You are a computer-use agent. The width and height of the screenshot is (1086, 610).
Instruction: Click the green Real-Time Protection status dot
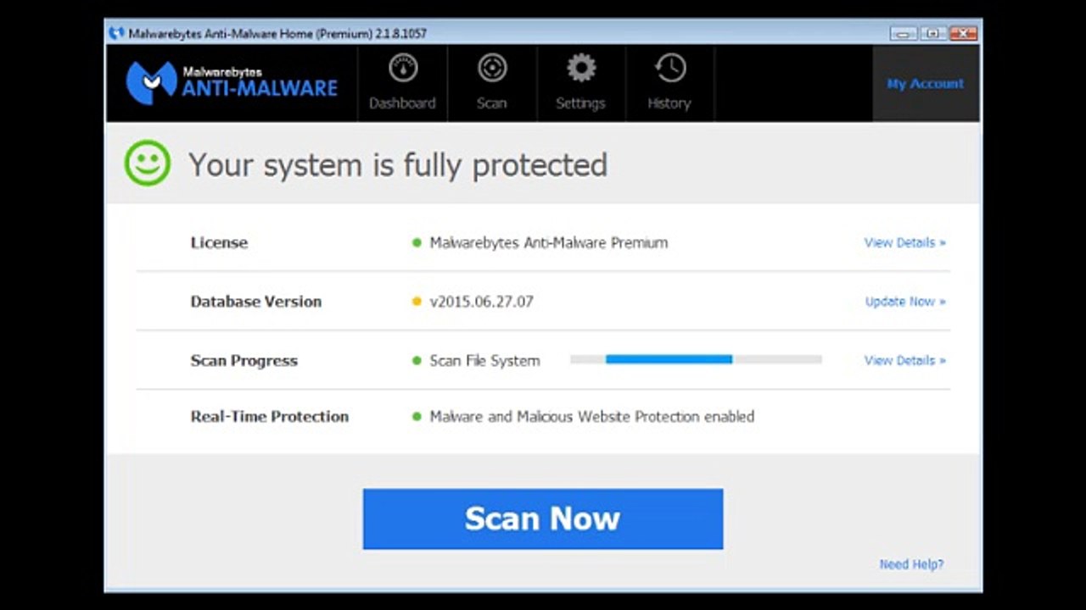coord(417,417)
